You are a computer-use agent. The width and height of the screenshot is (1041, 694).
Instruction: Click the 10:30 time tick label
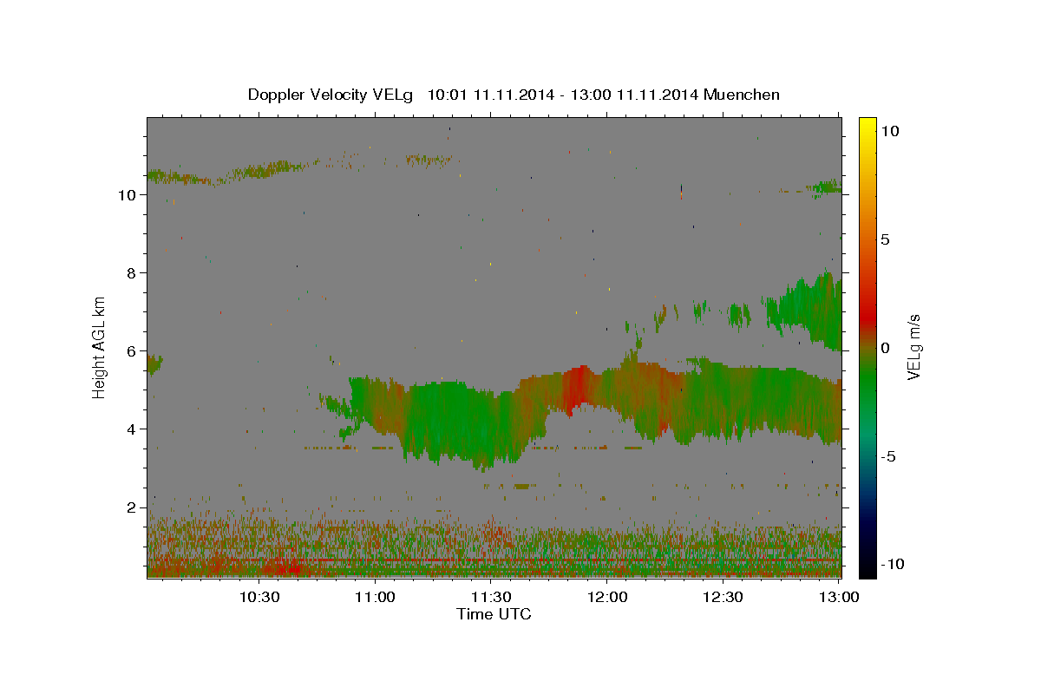pyautogui.click(x=259, y=597)
